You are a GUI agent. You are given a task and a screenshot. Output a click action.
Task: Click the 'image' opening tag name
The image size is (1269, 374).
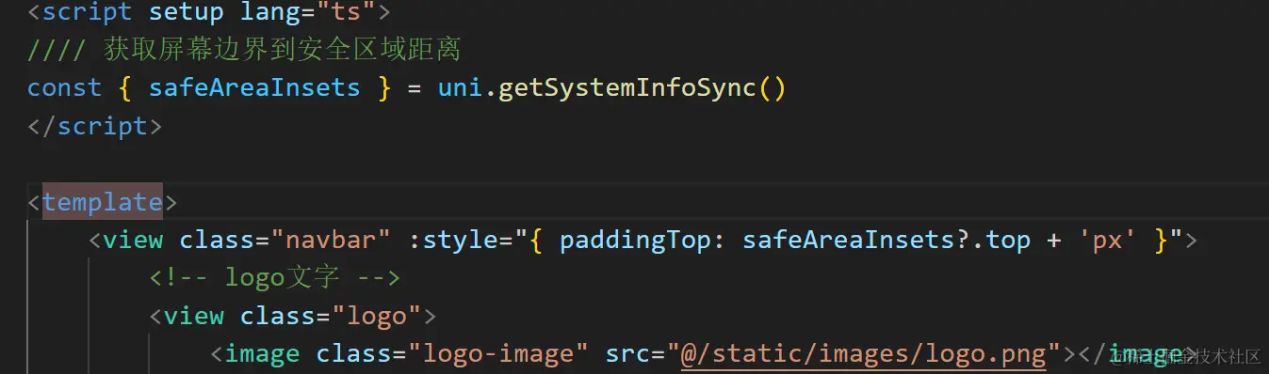(262, 354)
